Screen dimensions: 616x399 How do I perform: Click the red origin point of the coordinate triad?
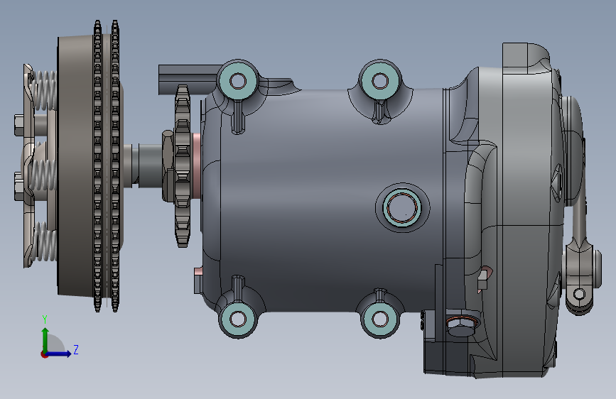[x=44, y=354]
